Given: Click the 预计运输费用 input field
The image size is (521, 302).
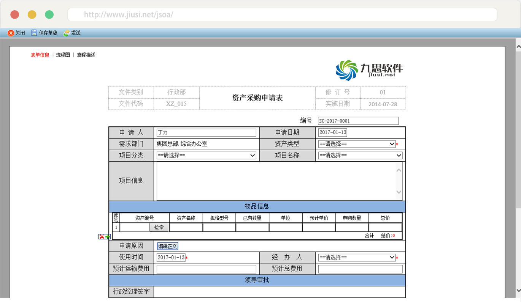Looking at the screenshot, I should point(206,269).
